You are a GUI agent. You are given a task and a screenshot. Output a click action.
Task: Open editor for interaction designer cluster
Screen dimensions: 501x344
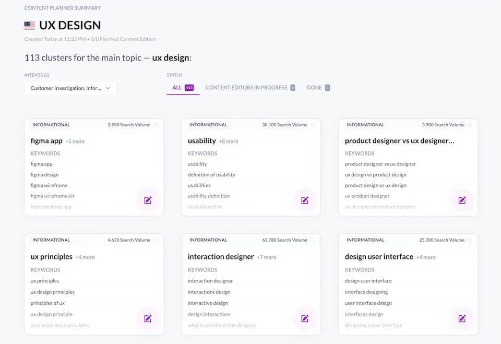[305, 318]
